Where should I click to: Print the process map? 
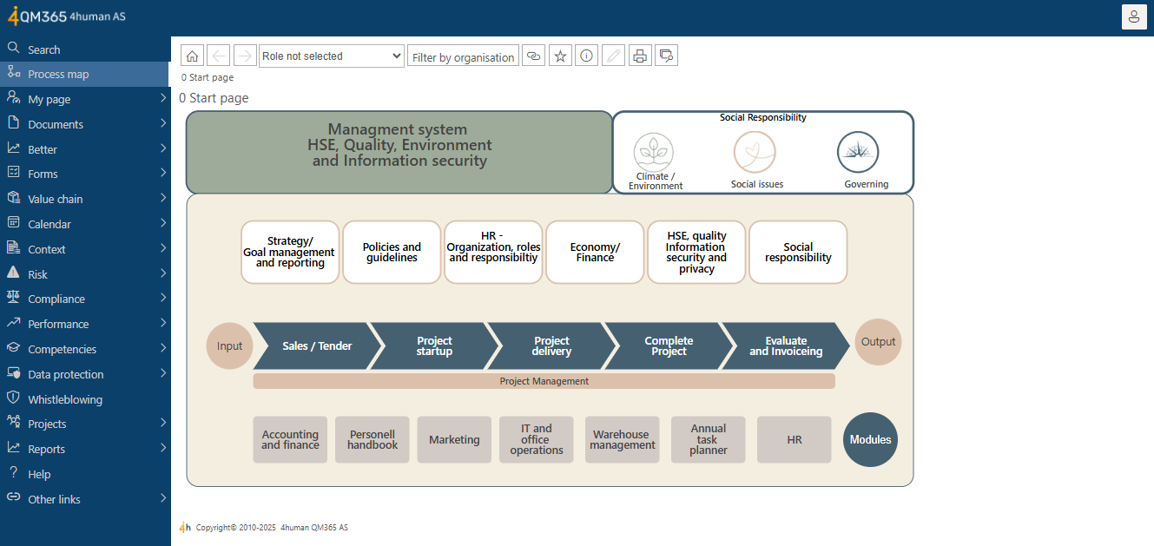(640, 56)
